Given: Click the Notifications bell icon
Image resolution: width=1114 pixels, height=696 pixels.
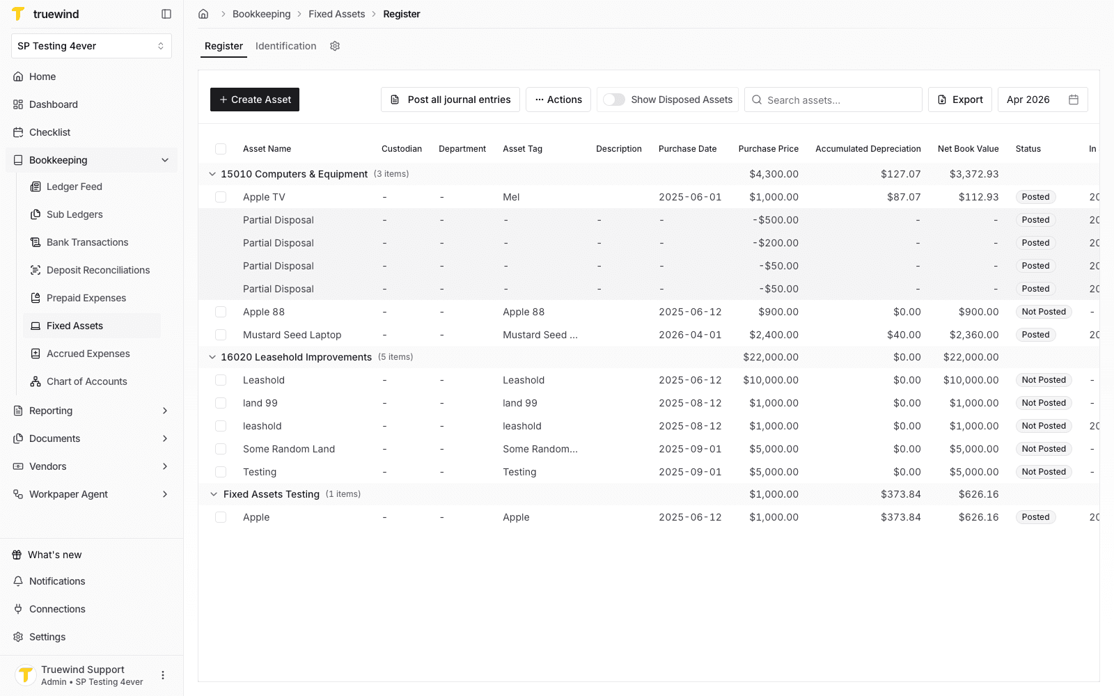Looking at the screenshot, I should 18,581.
